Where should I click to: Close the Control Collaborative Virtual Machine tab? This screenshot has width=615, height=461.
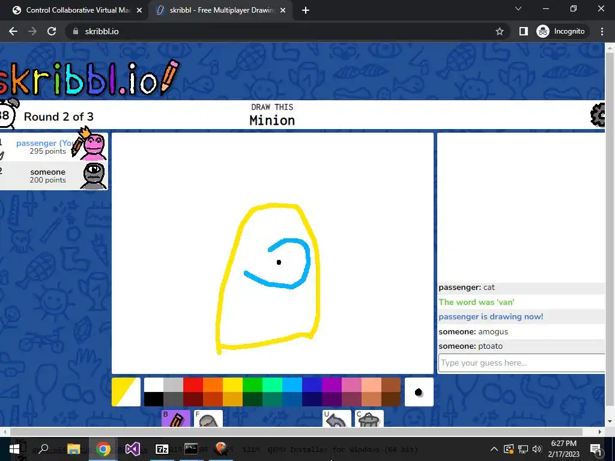pos(139,10)
